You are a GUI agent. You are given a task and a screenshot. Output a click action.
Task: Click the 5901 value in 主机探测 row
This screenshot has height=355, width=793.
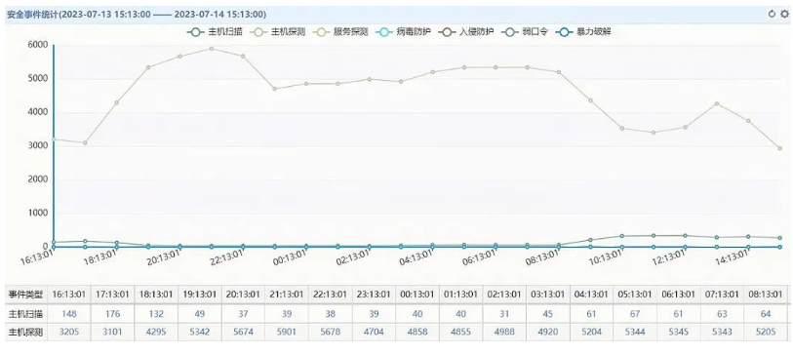click(x=287, y=333)
